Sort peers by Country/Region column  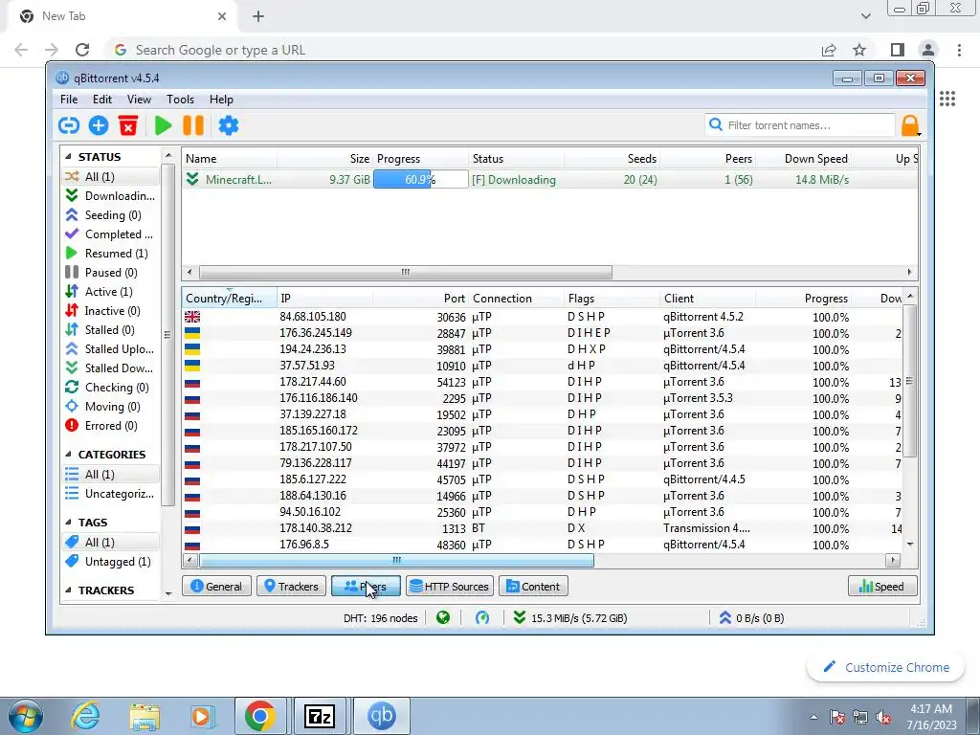(x=229, y=299)
